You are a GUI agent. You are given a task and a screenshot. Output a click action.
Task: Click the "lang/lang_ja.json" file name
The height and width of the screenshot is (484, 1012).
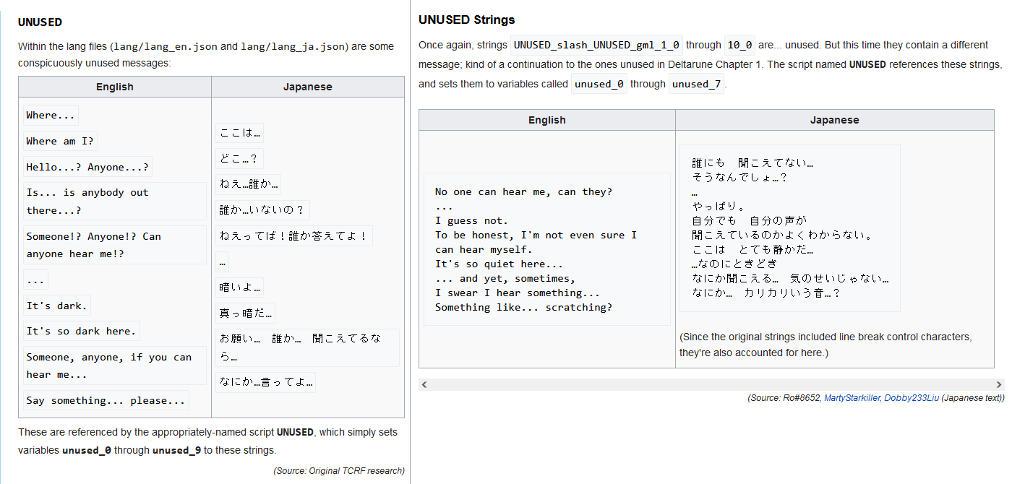(x=293, y=46)
